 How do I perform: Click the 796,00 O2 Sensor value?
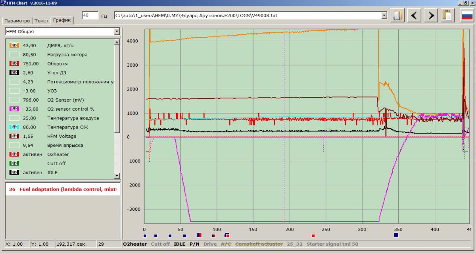(x=31, y=100)
